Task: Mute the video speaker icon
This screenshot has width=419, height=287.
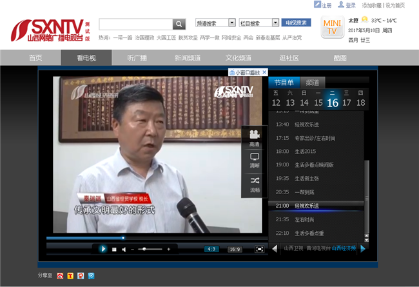Action: pyautogui.click(x=124, y=250)
